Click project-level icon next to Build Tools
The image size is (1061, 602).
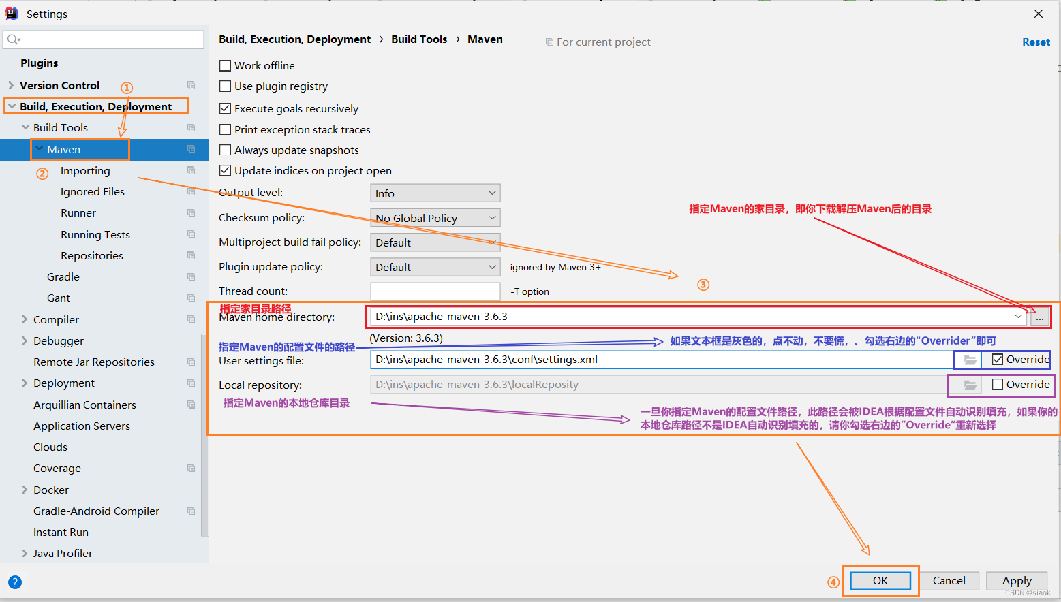click(191, 127)
